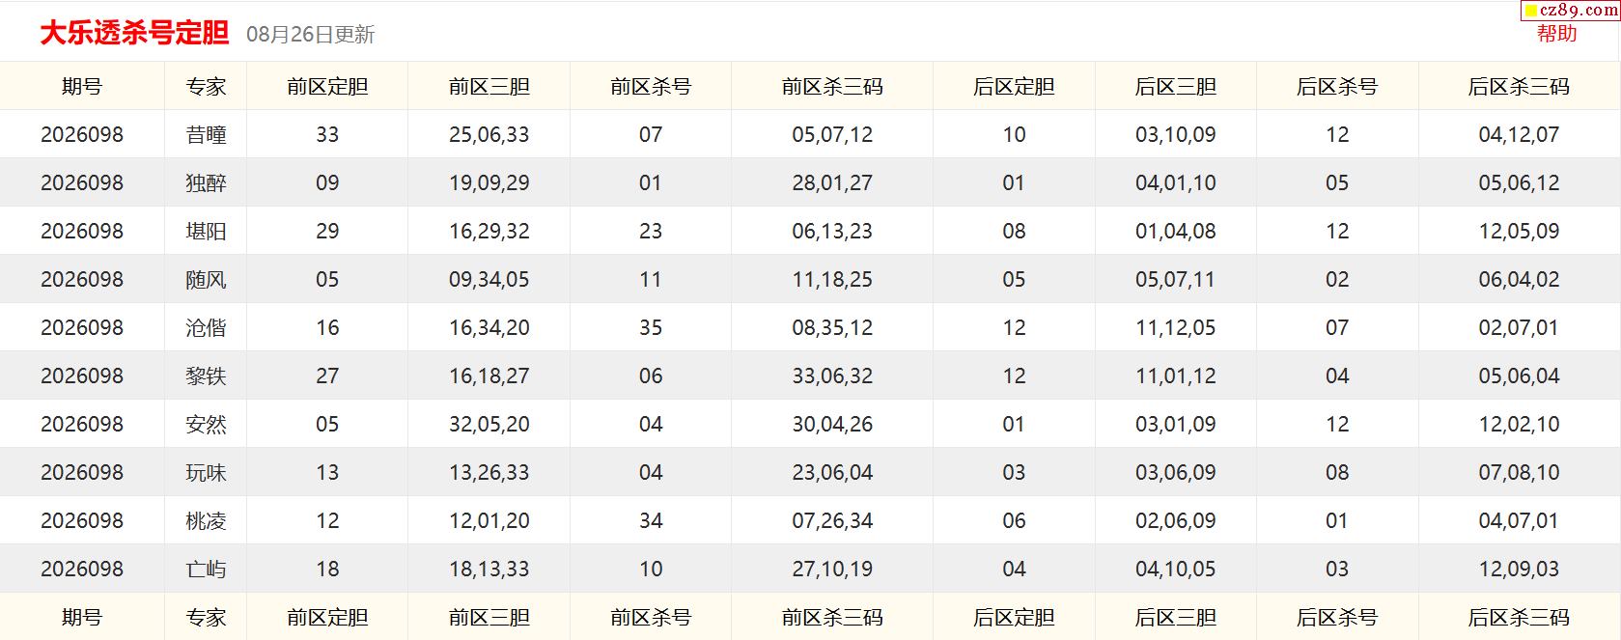The height and width of the screenshot is (640, 1621).
Task: Open expert 昔瞳 in the table
Action: (206, 135)
